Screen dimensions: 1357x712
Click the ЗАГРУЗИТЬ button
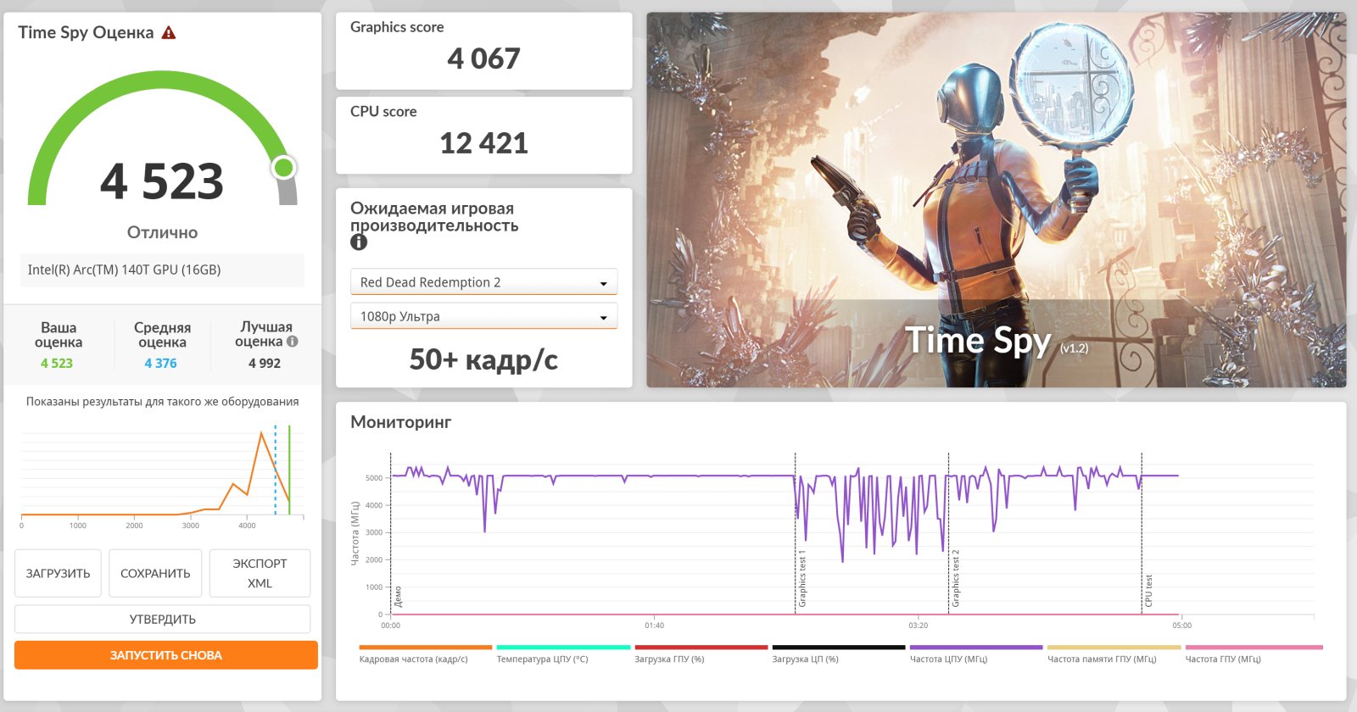tap(58, 573)
